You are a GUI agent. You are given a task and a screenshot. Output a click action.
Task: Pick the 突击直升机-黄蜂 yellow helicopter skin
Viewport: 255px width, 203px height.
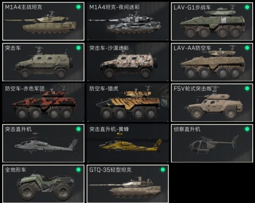tap(127, 143)
